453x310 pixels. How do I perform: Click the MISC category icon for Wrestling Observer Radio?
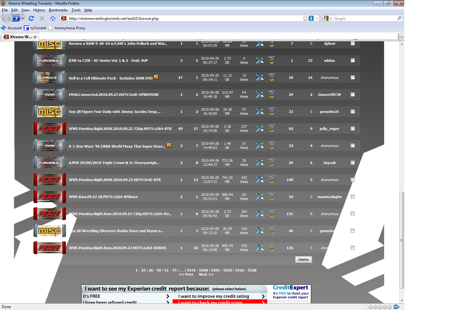point(50,231)
